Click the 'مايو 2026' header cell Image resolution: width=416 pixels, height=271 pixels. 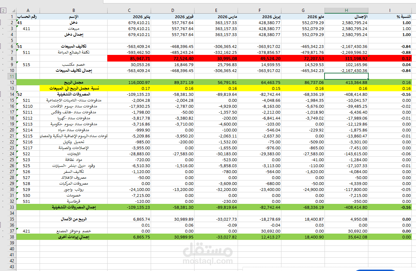pyautogui.click(x=303, y=17)
